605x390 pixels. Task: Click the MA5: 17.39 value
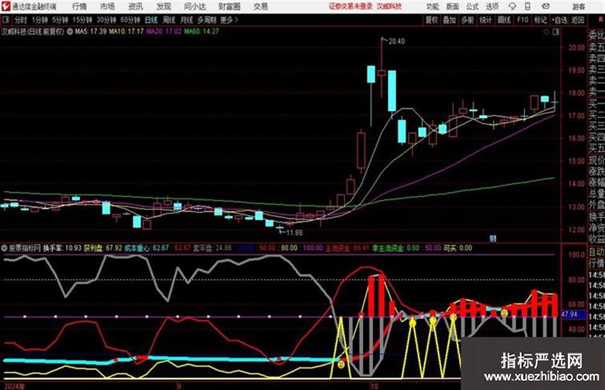point(91,31)
